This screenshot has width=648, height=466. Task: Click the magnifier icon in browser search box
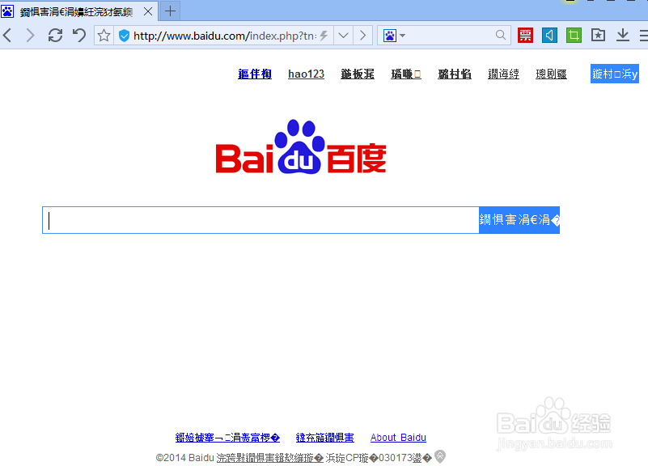point(501,35)
